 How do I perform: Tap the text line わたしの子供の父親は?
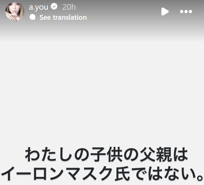click(106, 154)
